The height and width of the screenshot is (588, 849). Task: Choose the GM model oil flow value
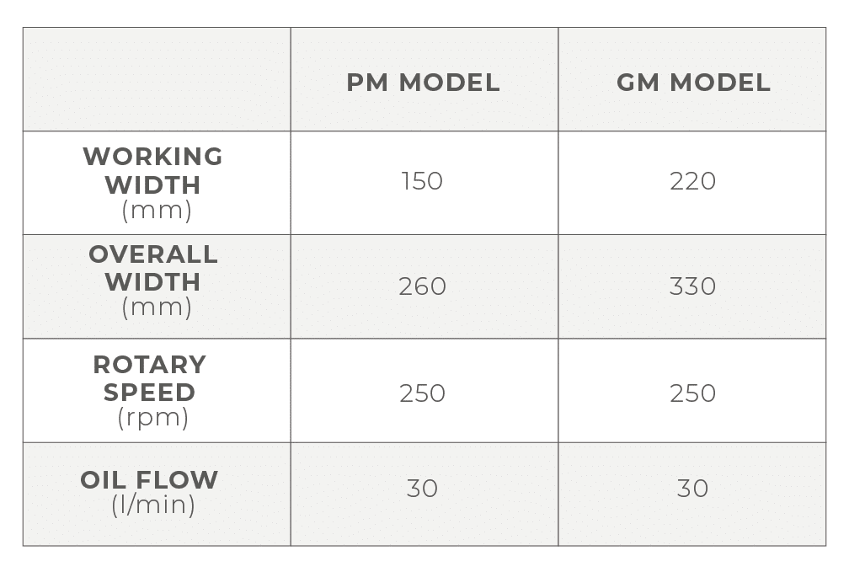pyautogui.click(x=692, y=489)
